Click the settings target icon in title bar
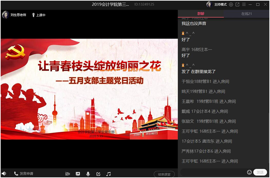Image resolution: width=270 pixels, height=178 pixels. (231, 5)
